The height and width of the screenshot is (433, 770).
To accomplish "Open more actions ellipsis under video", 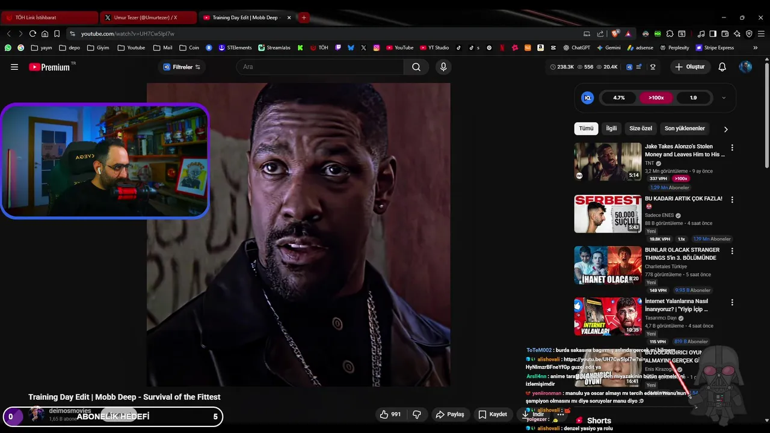I will point(560,414).
